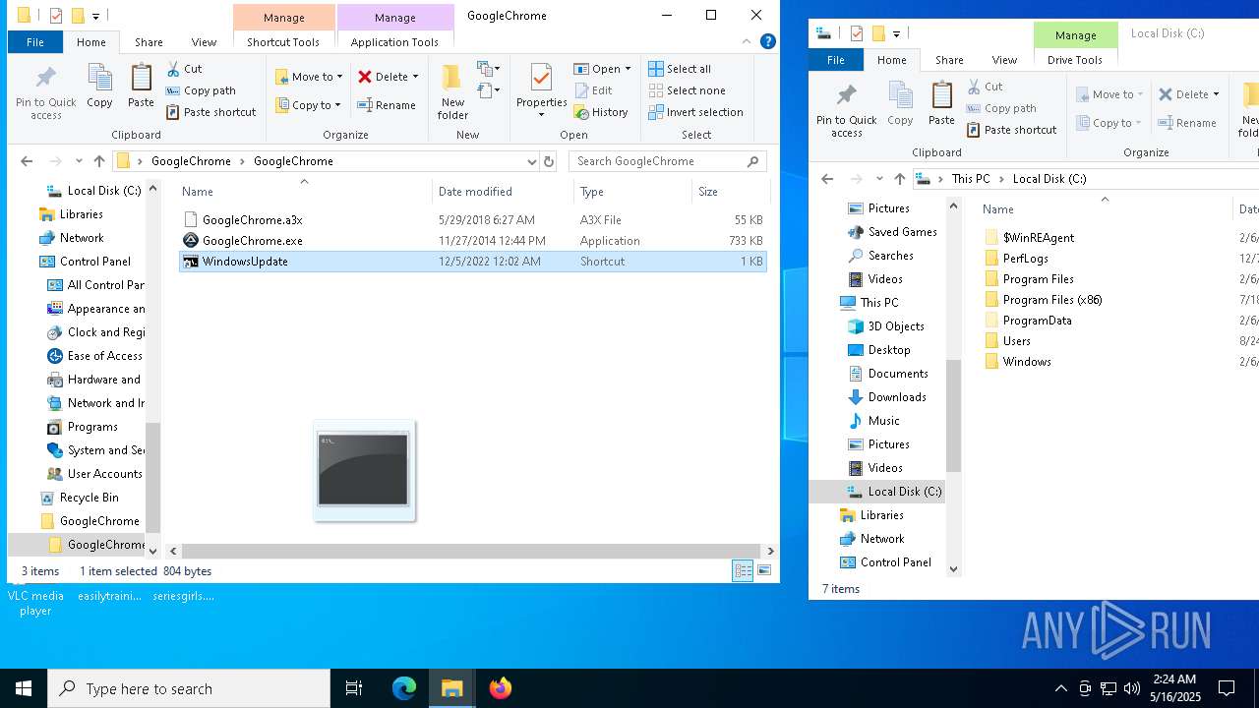Go up one folder in Local Disk window
Image resolution: width=1259 pixels, height=708 pixels.
tap(900, 179)
